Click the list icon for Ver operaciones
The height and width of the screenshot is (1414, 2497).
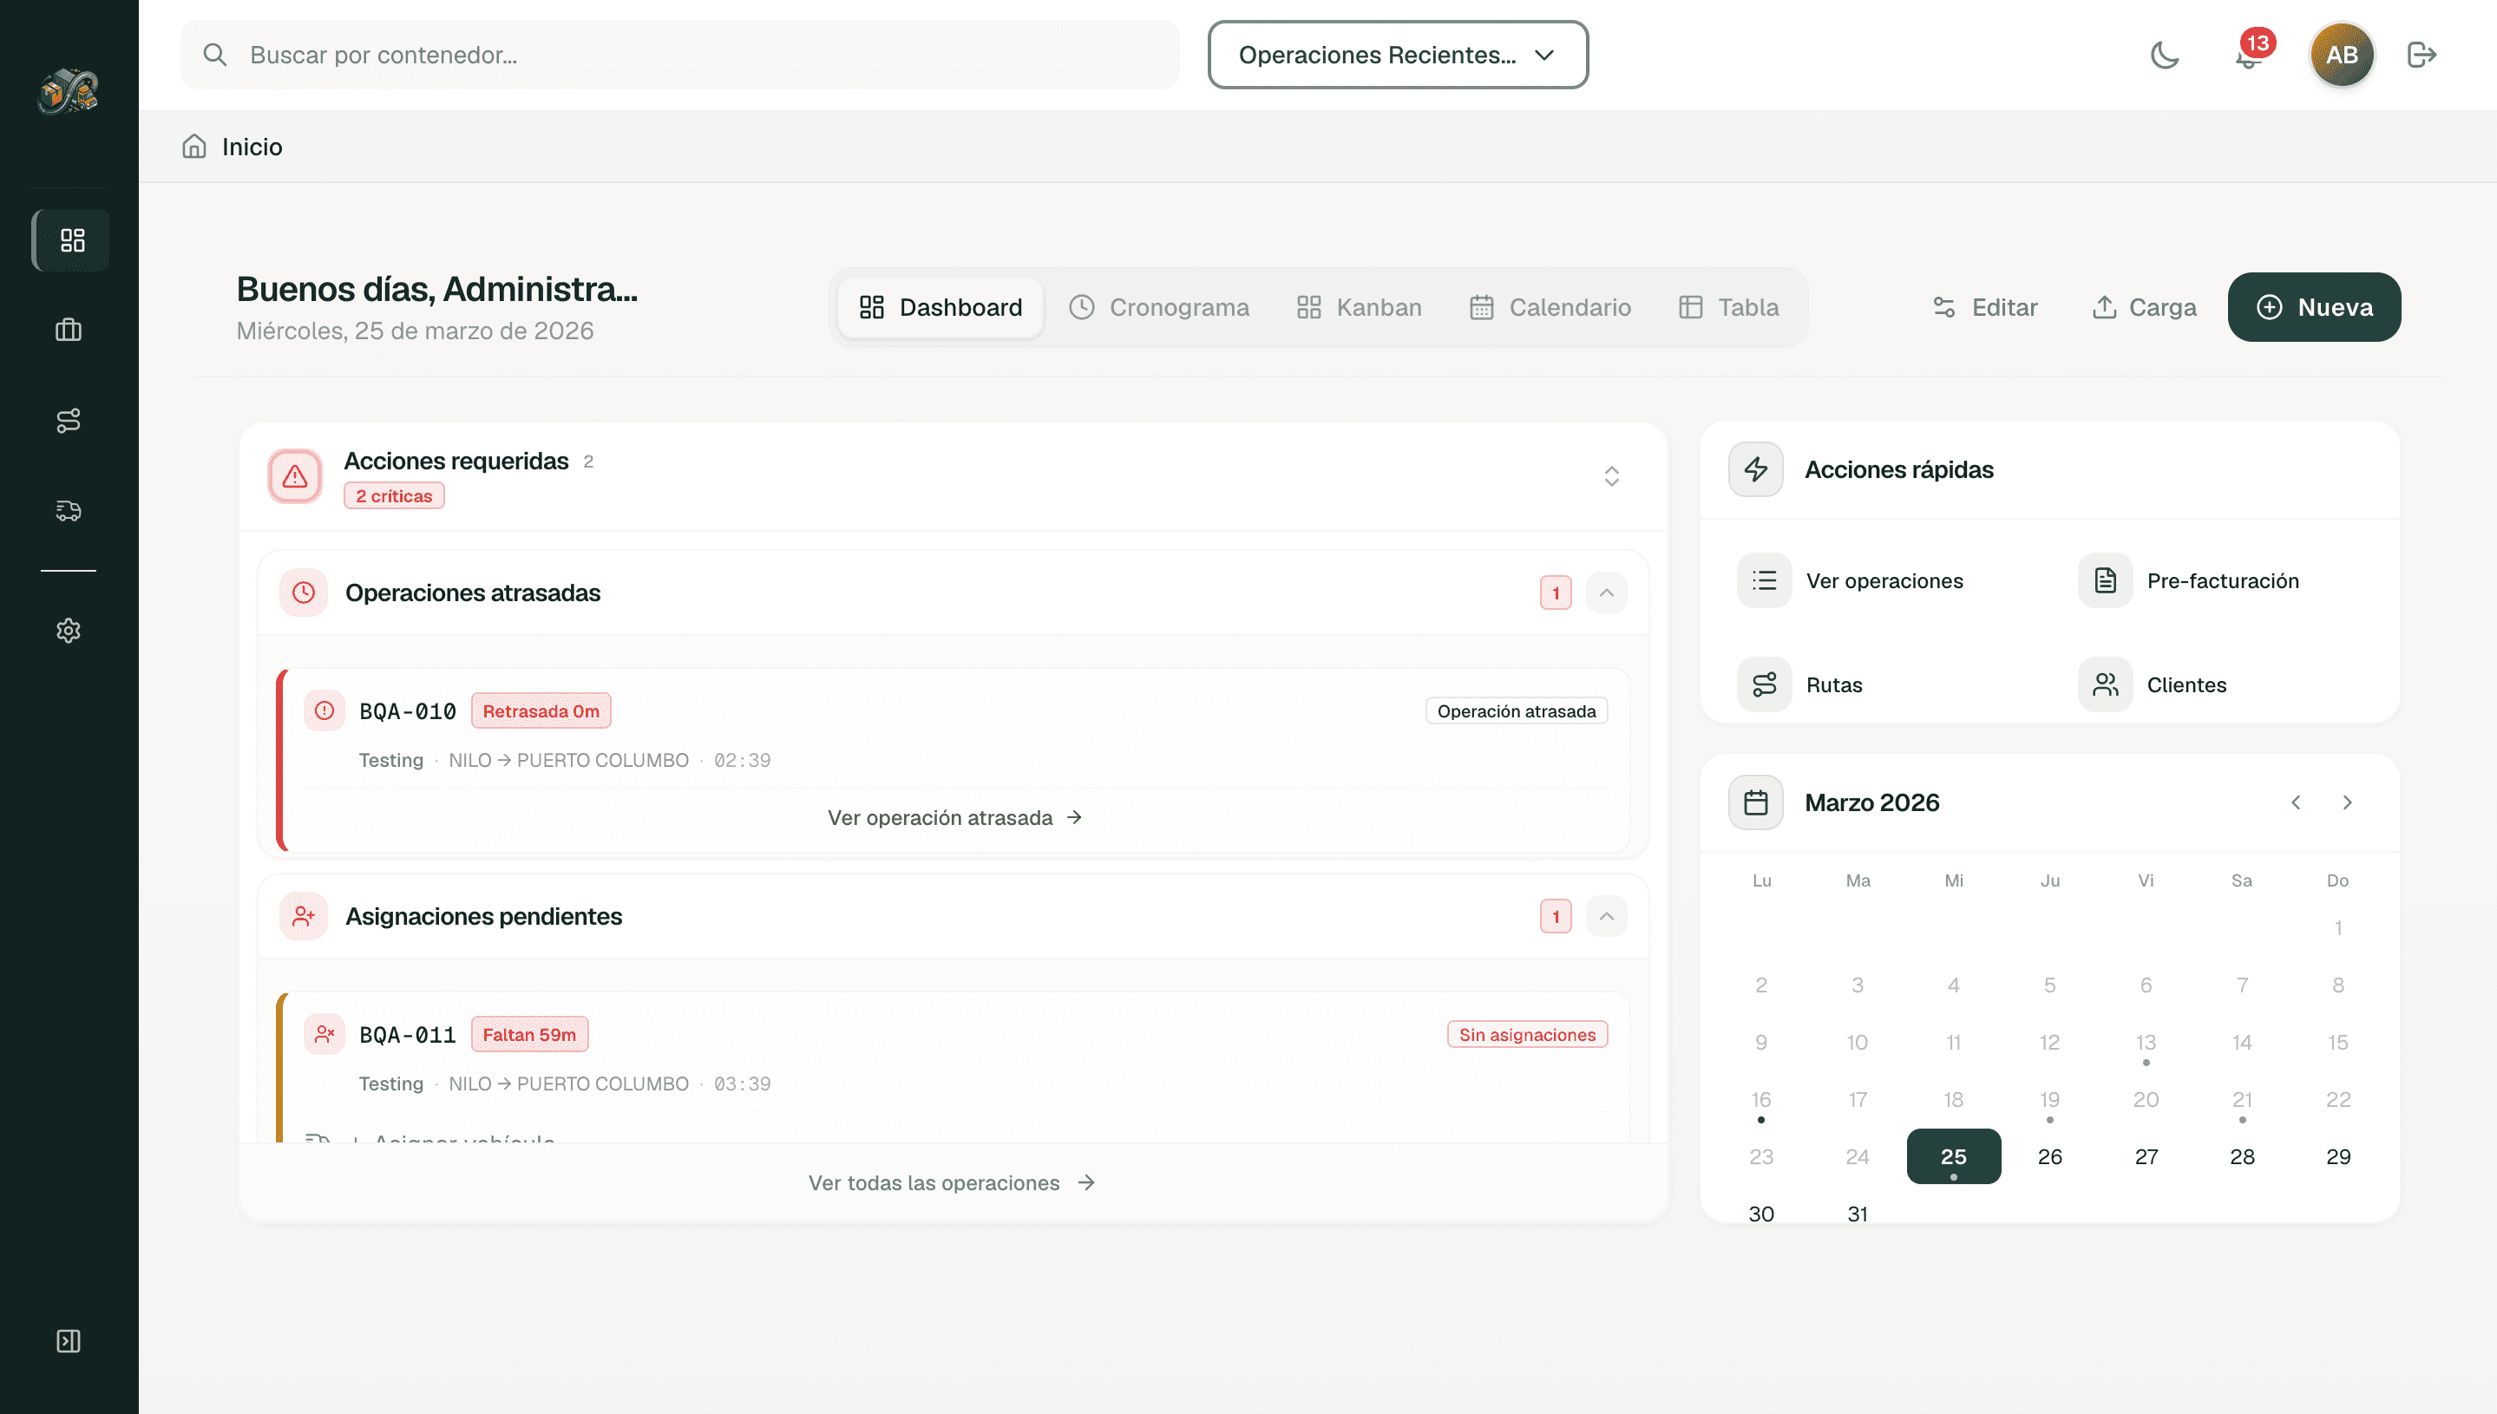[x=1765, y=580]
